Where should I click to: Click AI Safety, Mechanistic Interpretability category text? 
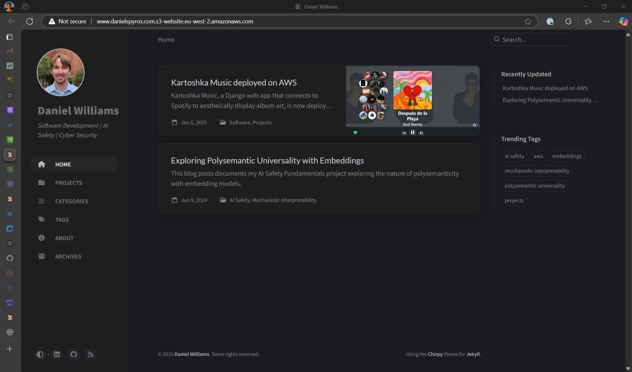coord(273,200)
